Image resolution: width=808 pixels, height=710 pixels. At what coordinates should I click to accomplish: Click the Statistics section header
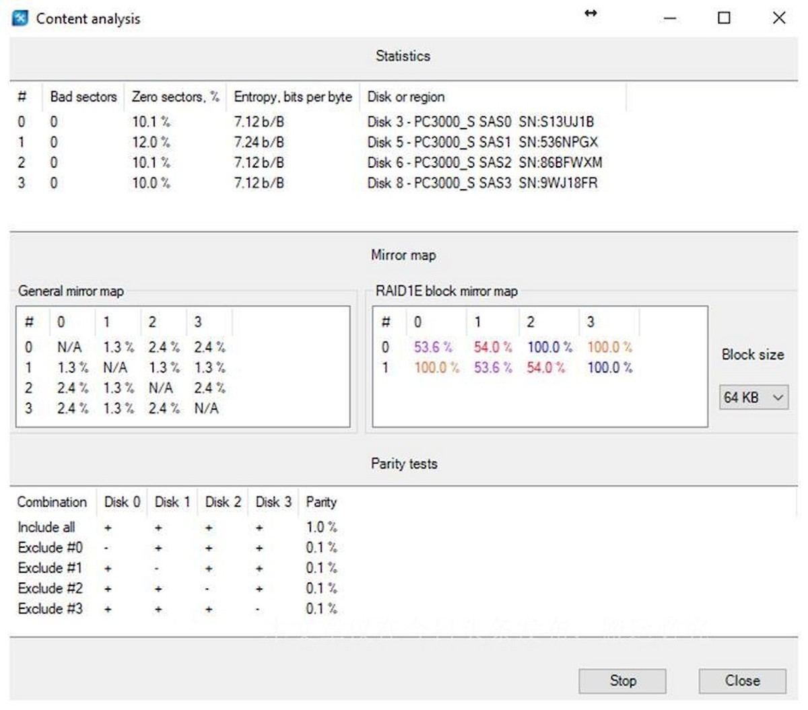pyautogui.click(x=403, y=57)
